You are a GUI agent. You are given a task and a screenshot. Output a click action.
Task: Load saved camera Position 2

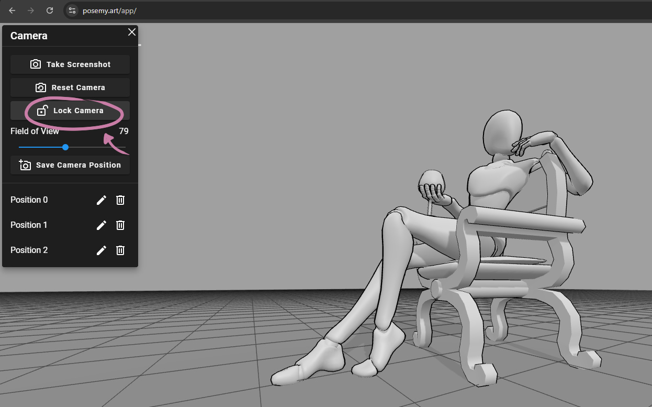click(29, 250)
